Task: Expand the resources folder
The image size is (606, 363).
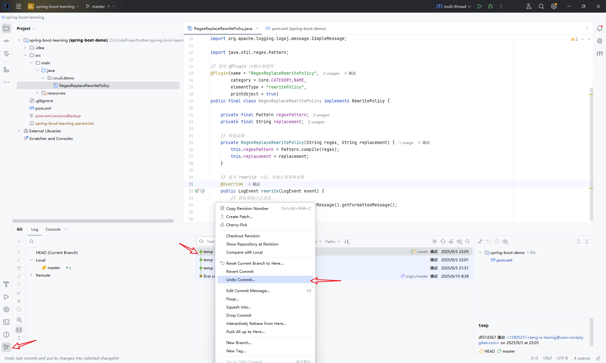Action: 37,93
